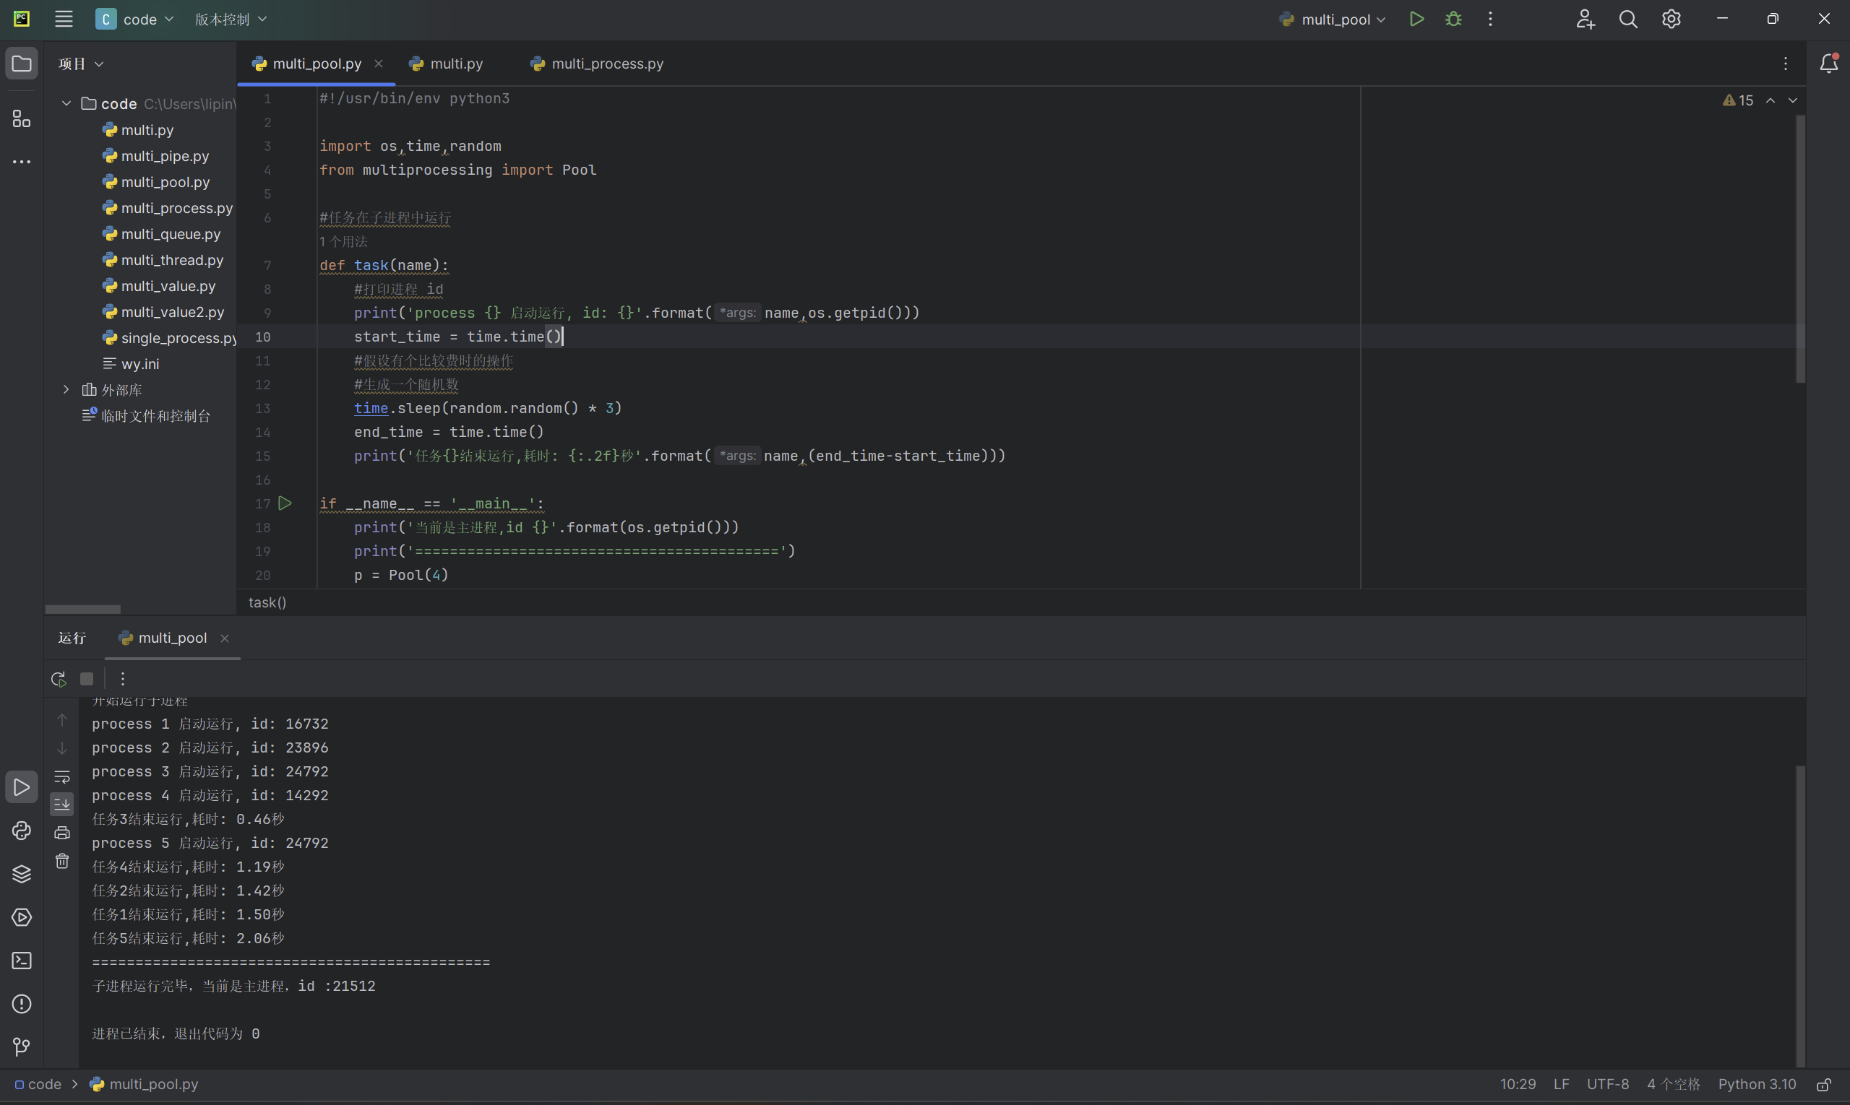Open multi_queue.py in project tree
The width and height of the screenshot is (1850, 1105).
(x=162, y=234)
